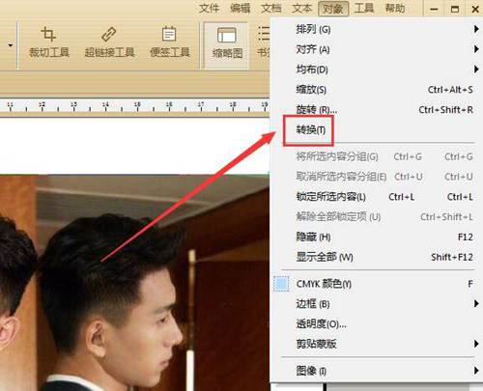The width and height of the screenshot is (483, 391).
Task: Click the CMYK 颜色 color swatch icon
Action: coord(281,284)
